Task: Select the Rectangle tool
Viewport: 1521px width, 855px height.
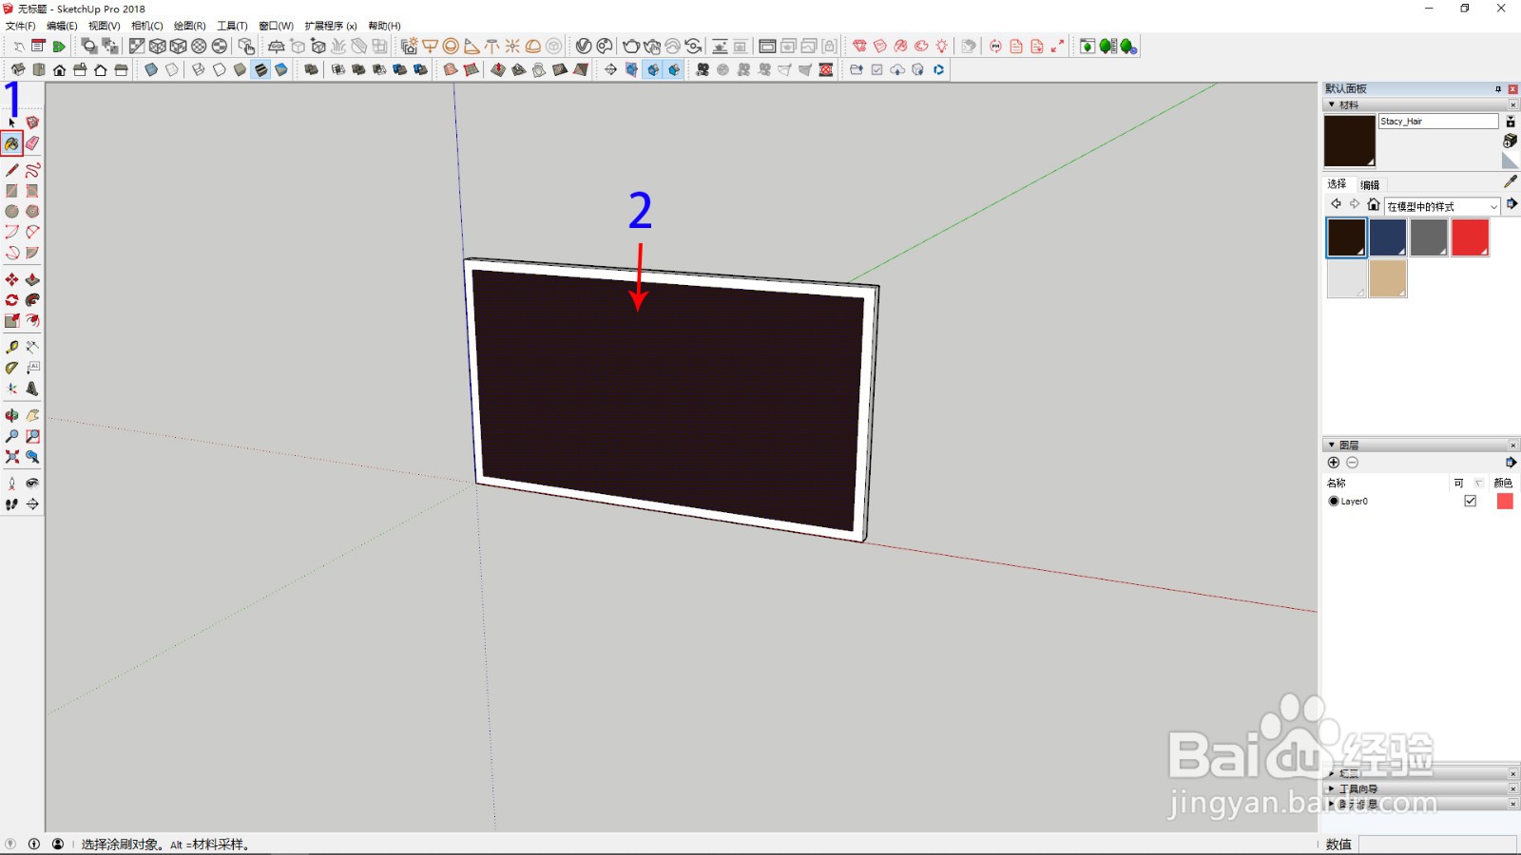Action: pyautogui.click(x=11, y=191)
